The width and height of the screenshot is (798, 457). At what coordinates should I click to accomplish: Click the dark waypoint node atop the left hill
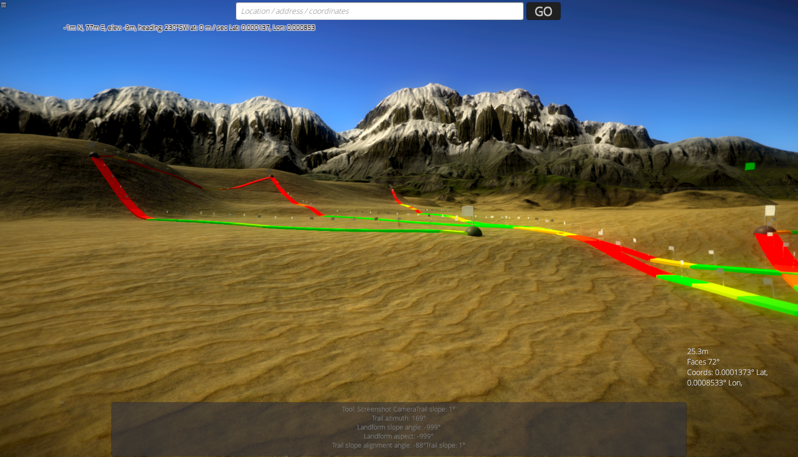[94, 155]
